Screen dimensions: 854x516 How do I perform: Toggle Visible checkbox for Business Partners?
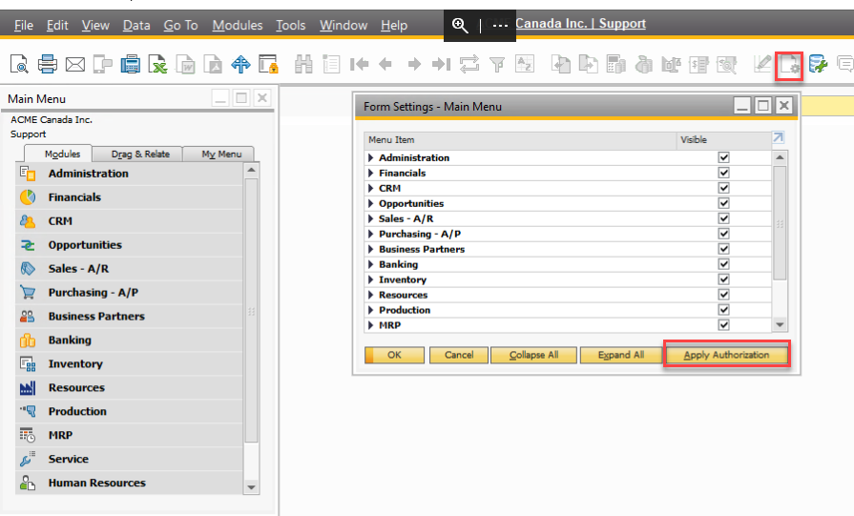point(723,249)
